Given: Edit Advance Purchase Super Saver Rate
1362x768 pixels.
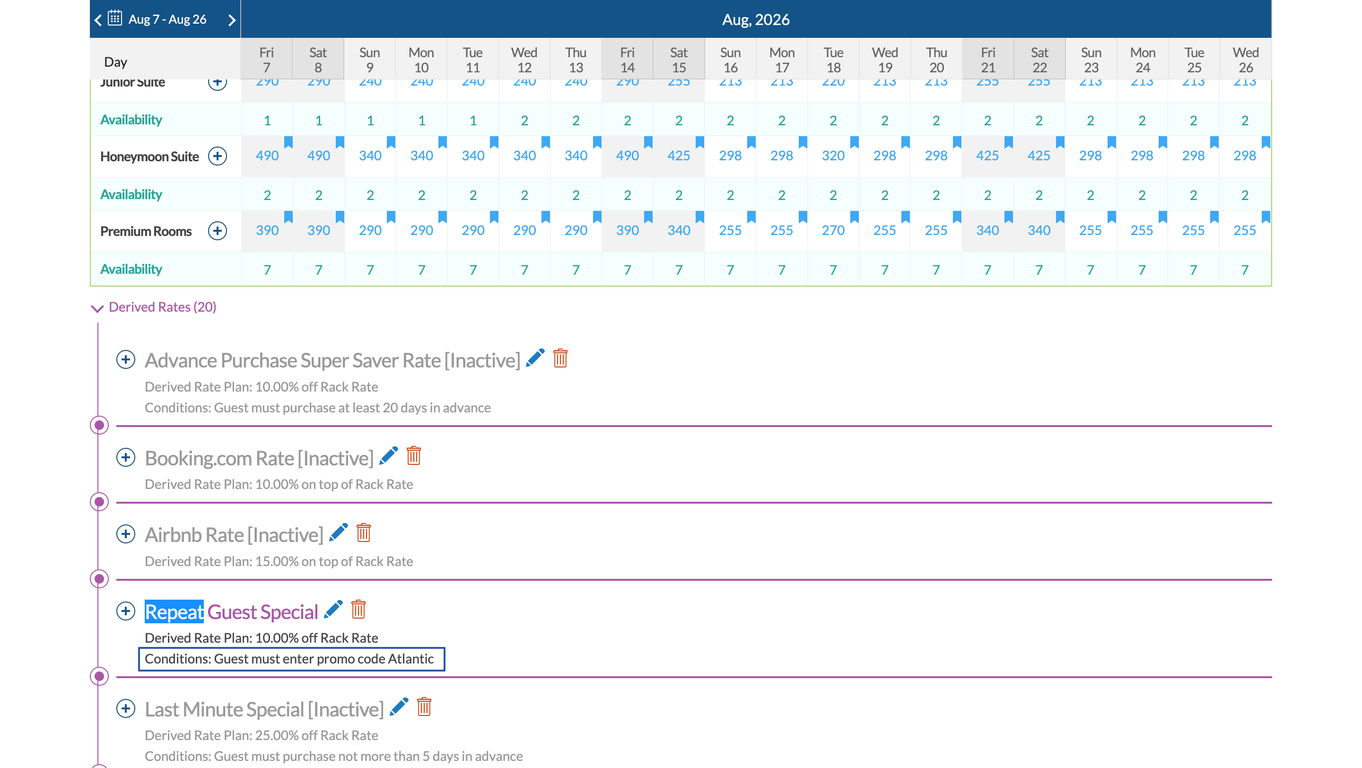Looking at the screenshot, I should [535, 358].
